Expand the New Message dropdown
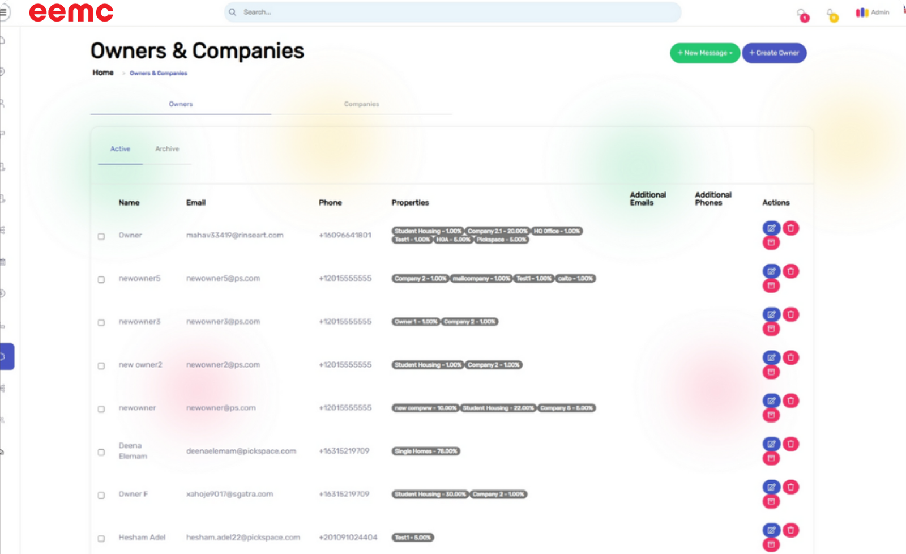The width and height of the screenshot is (906, 554). [704, 53]
